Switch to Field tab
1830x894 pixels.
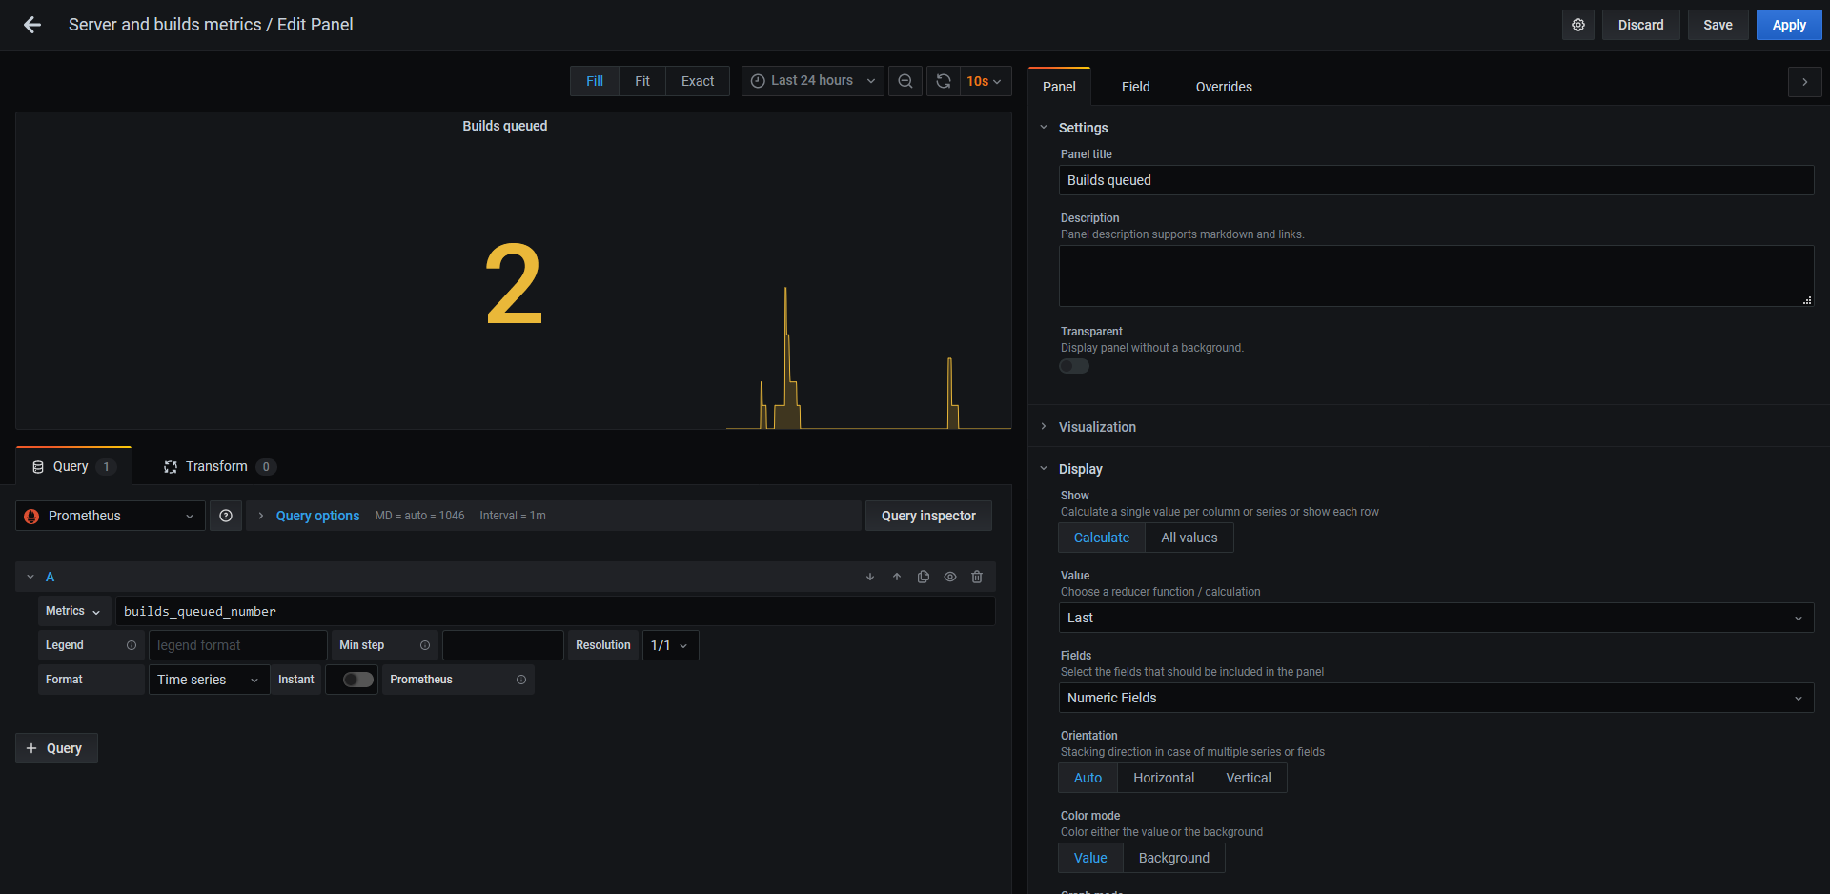tap(1136, 87)
